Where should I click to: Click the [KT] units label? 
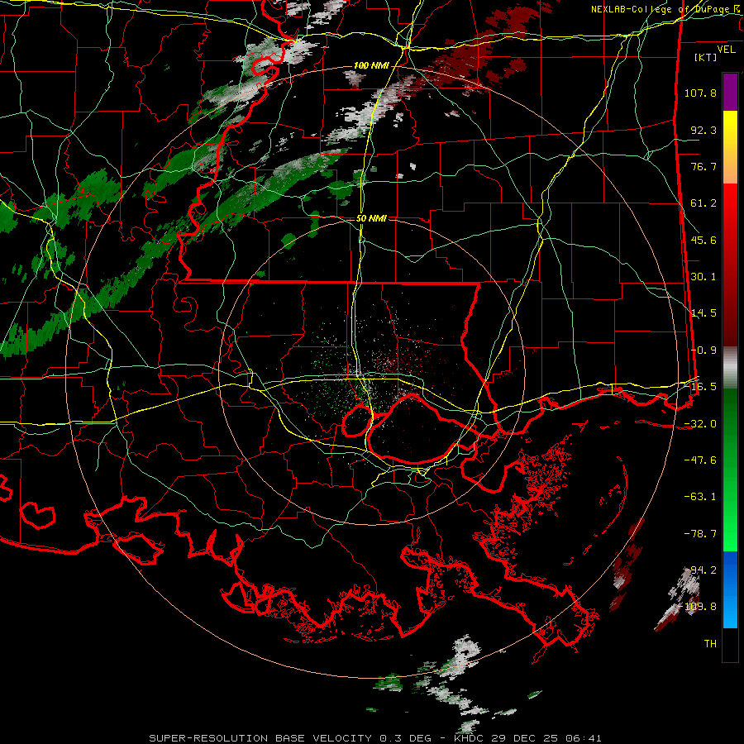pos(706,57)
